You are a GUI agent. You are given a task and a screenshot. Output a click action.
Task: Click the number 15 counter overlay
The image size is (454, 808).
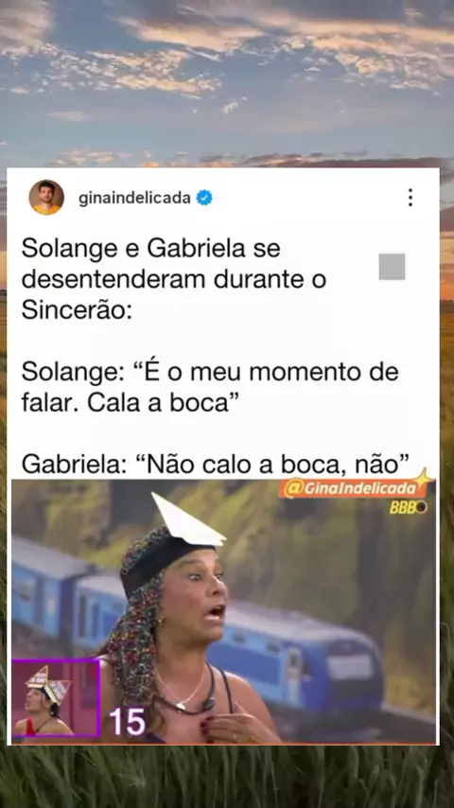[x=127, y=721]
